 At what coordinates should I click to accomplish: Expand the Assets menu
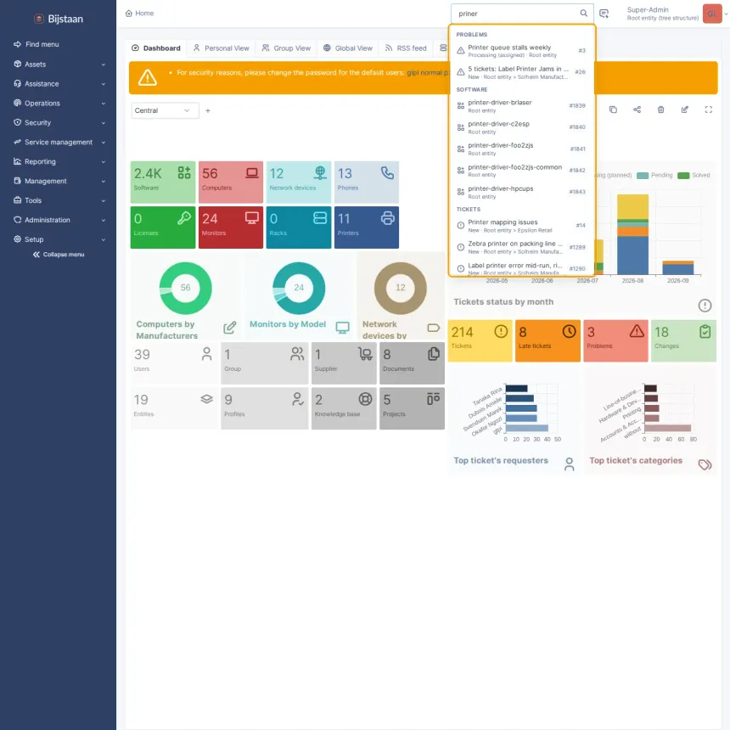pos(59,65)
